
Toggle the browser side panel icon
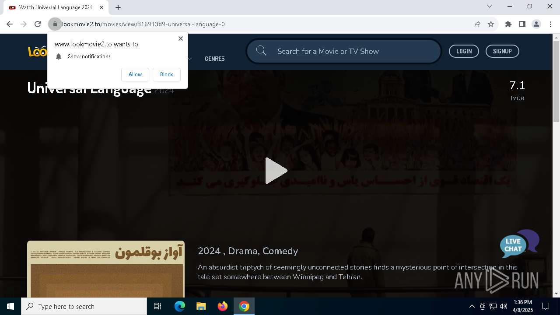(x=522, y=24)
